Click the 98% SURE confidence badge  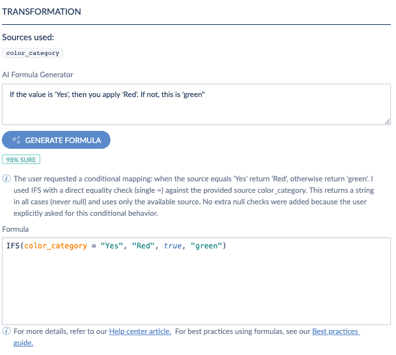tap(20, 160)
